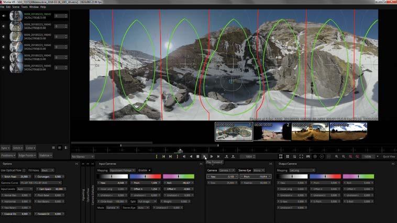The height and width of the screenshot is (223, 397).
Task: Open the Tools menu
Action: (24, 7)
